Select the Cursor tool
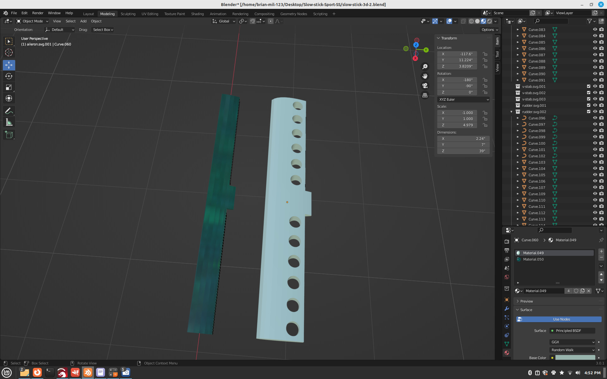 [9, 52]
